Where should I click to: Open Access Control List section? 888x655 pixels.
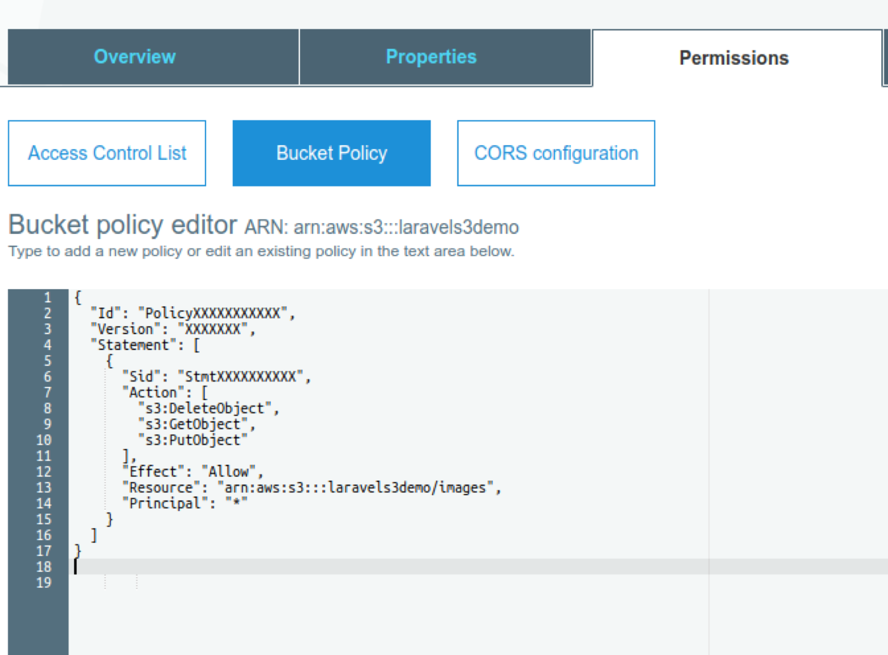point(107,153)
